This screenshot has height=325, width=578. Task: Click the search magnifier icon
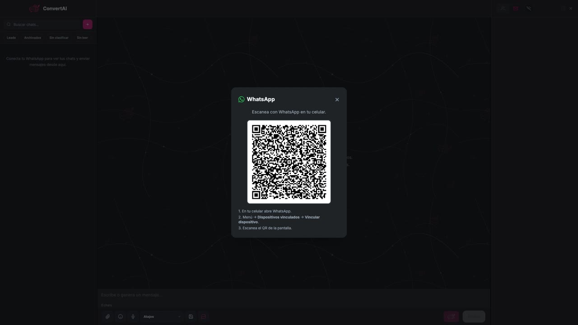tap(9, 24)
